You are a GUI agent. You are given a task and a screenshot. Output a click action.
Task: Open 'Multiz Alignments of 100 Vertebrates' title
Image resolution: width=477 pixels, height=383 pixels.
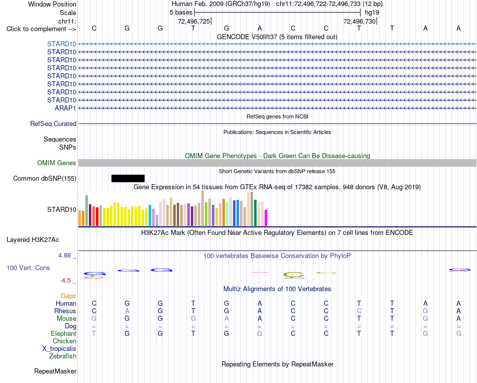(277, 289)
